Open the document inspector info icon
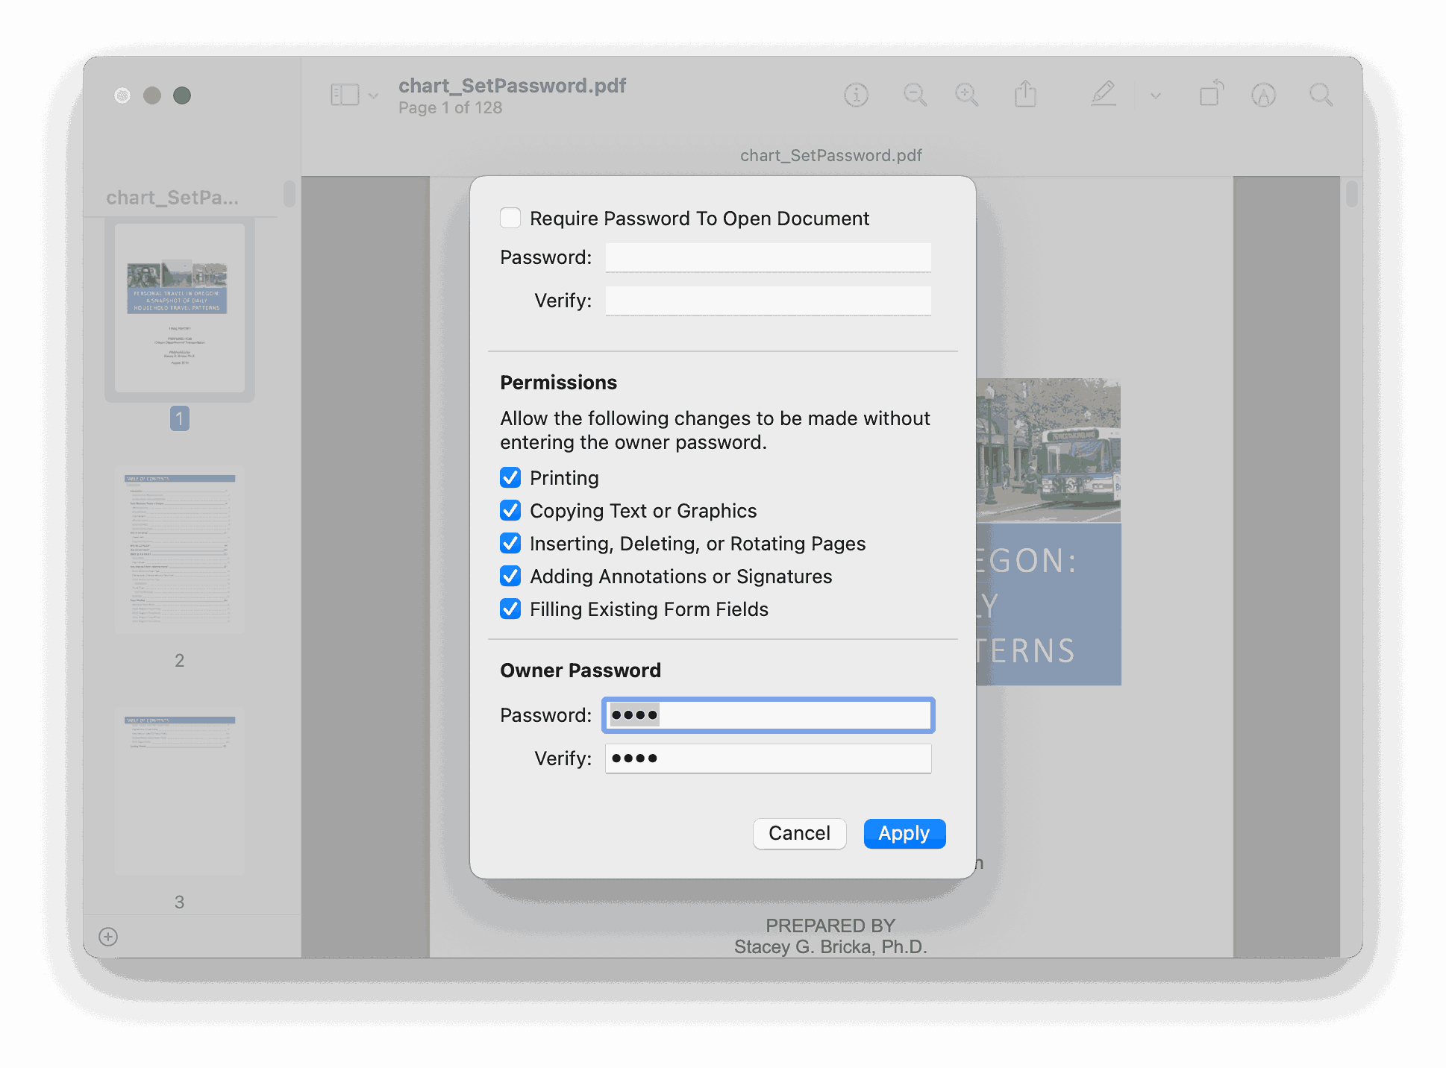Screen dimensions: 1446x1068 point(856,95)
